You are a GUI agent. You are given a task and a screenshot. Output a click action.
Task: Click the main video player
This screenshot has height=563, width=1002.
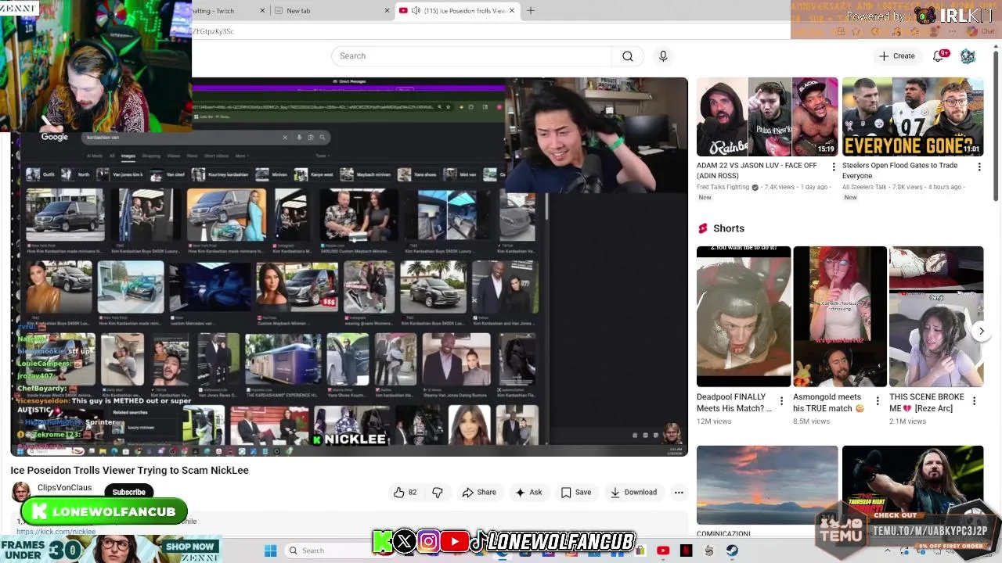[x=349, y=267]
